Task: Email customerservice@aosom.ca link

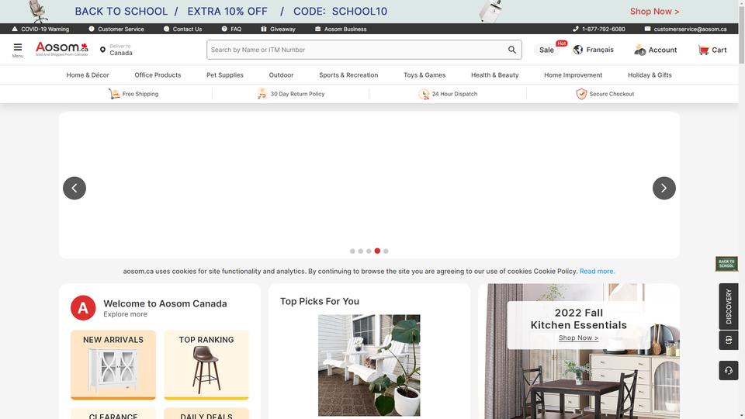Action: click(690, 29)
